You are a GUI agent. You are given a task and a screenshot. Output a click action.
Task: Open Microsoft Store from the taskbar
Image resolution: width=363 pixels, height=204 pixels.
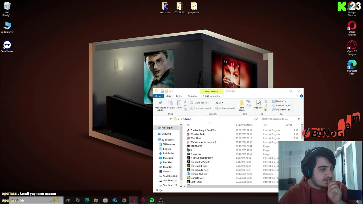[105, 200]
